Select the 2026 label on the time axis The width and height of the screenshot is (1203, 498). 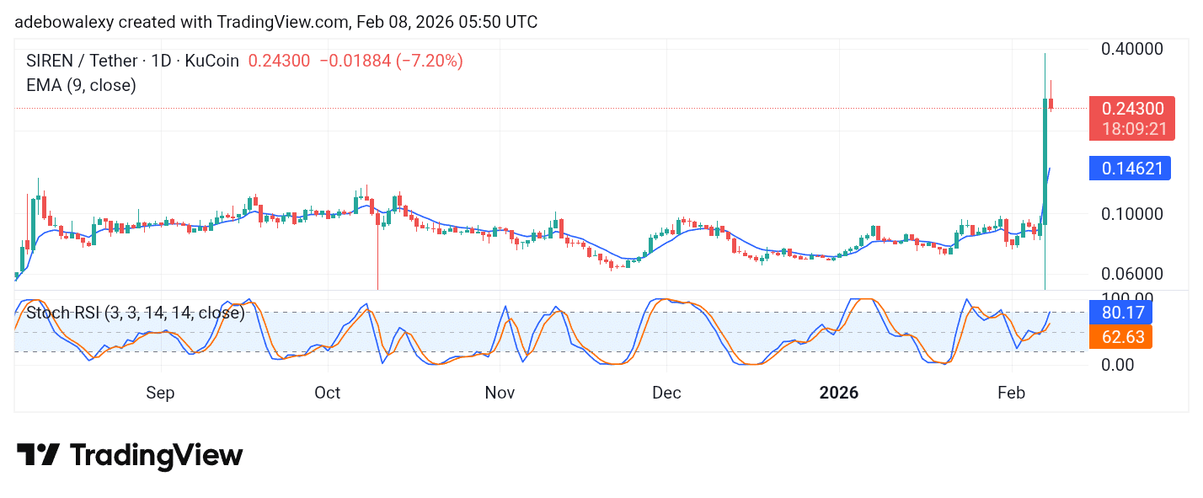click(x=839, y=393)
